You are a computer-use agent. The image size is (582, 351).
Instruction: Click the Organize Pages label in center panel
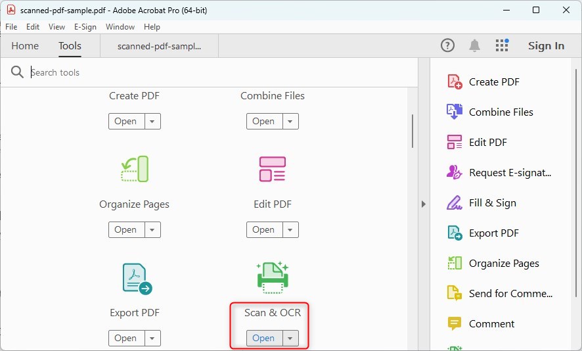tap(135, 204)
